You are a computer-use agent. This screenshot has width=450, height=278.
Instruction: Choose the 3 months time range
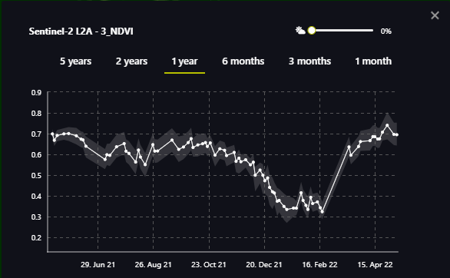pyautogui.click(x=309, y=61)
